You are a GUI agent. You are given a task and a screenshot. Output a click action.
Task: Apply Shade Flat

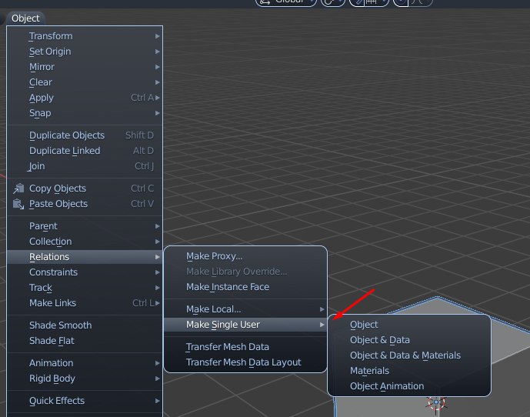click(x=85, y=341)
